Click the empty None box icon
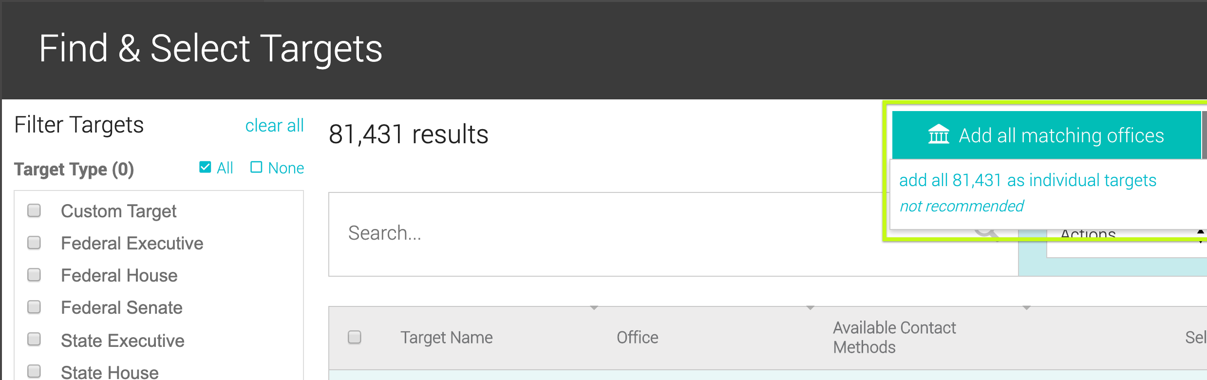This screenshot has height=380, width=1207. 256,167
